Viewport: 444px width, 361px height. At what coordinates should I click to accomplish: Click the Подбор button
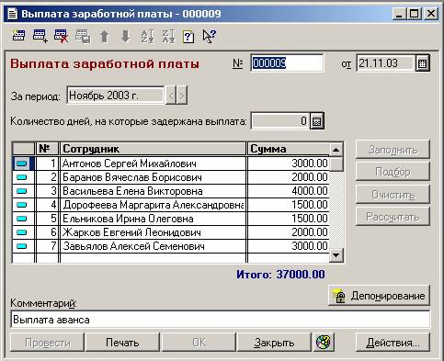pos(393,172)
